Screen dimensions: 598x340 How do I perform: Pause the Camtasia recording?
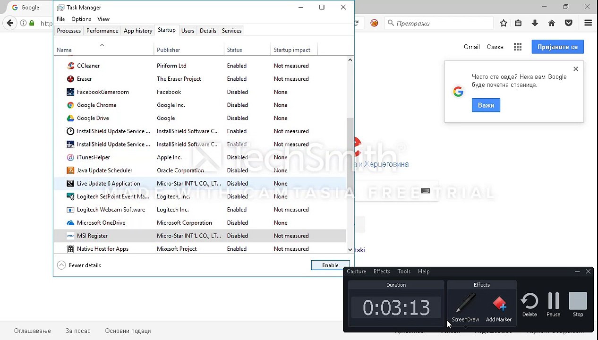tap(553, 305)
